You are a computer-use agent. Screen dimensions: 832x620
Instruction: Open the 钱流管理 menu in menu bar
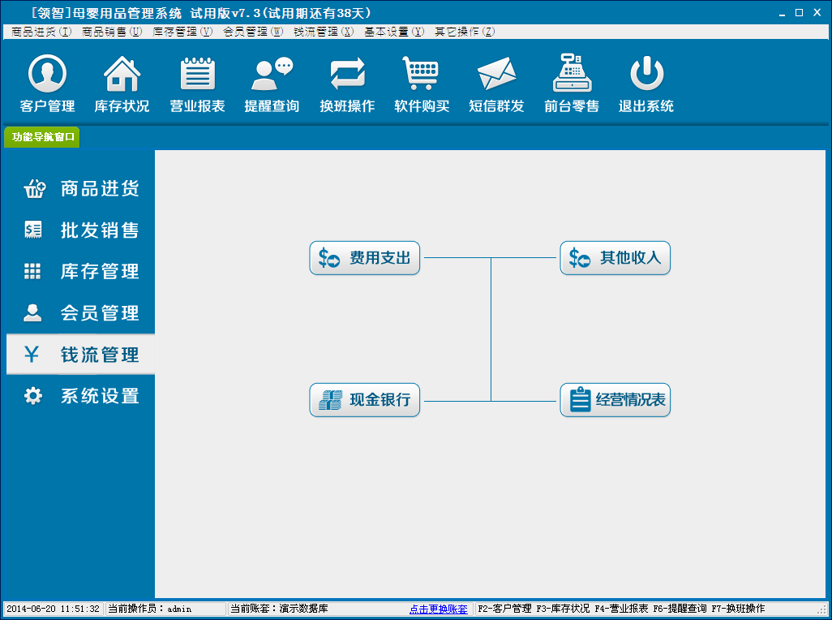(324, 32)
